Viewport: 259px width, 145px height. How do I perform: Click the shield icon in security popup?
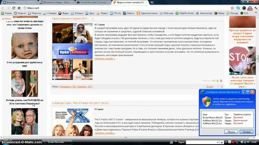(206, 102)
